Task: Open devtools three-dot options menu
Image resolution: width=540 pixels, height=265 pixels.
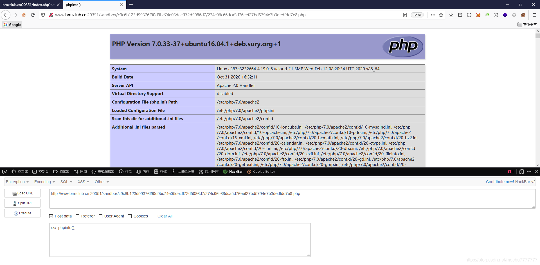Action: point(529,172)
